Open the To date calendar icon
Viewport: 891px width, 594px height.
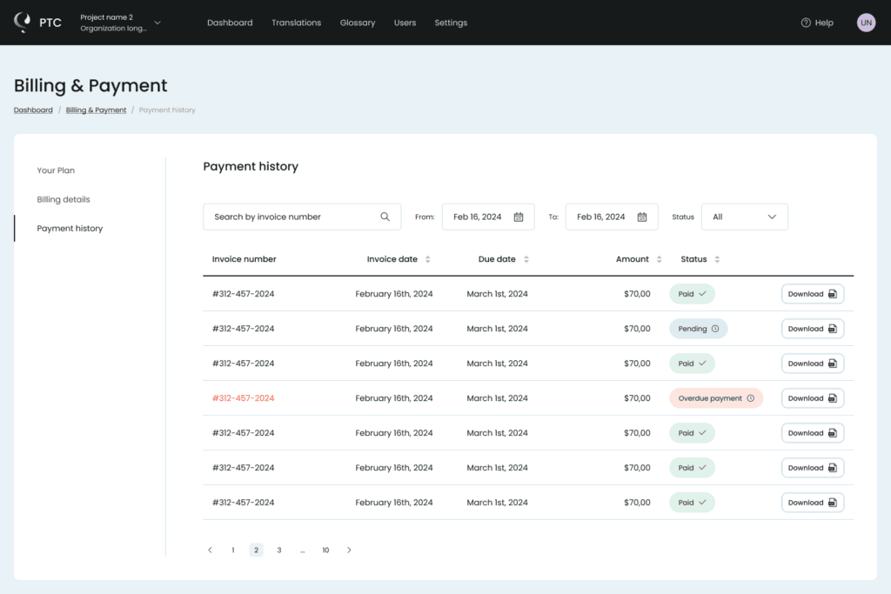[x=641, y=217]
